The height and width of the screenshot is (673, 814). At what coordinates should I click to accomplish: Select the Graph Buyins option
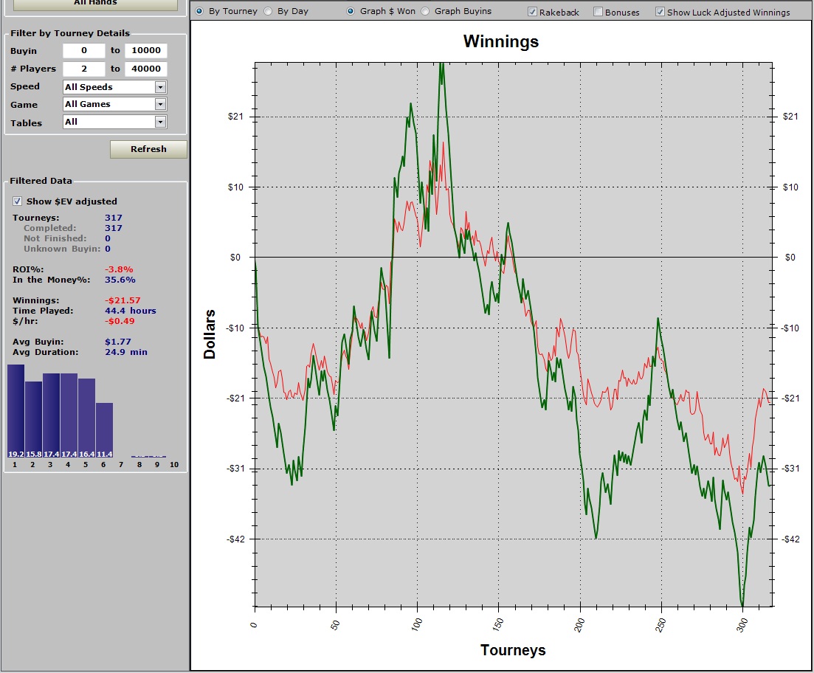pyautogui.click(x=425, y=11)
